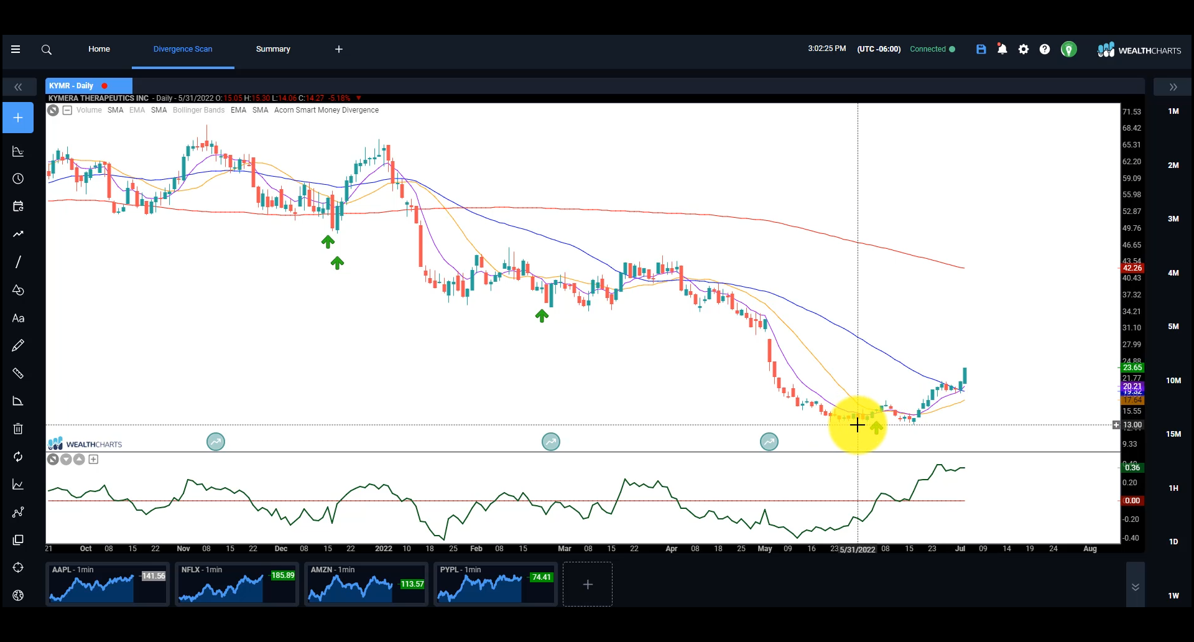Click the blue add-chart plus button
This screenshot has width=1194, height=642.
click(18, 118)
